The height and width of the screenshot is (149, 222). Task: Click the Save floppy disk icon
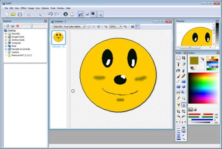[x=20, y=14]
